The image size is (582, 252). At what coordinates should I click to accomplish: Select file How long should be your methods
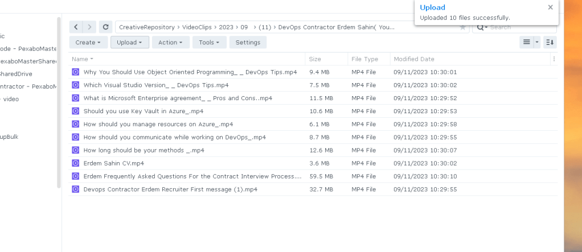point(144,150)
